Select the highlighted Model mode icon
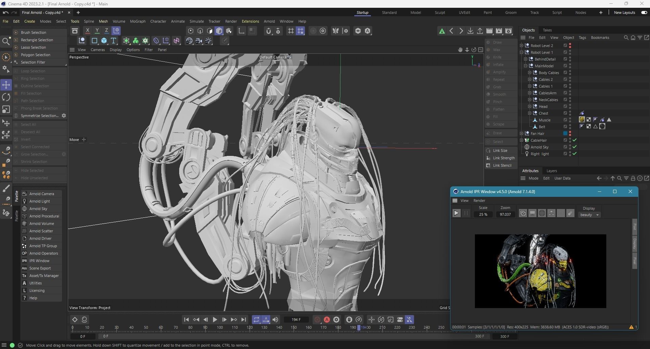The image size is (650, 349). pos(219,31)
